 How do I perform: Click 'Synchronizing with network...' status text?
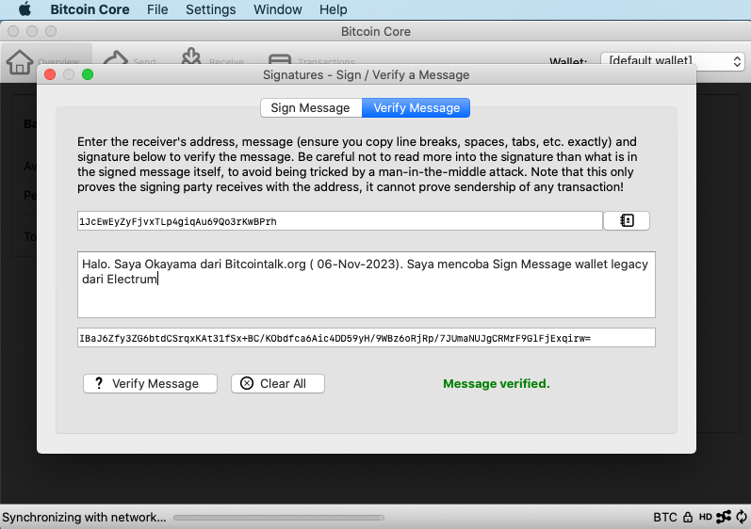tap(84, 517)
